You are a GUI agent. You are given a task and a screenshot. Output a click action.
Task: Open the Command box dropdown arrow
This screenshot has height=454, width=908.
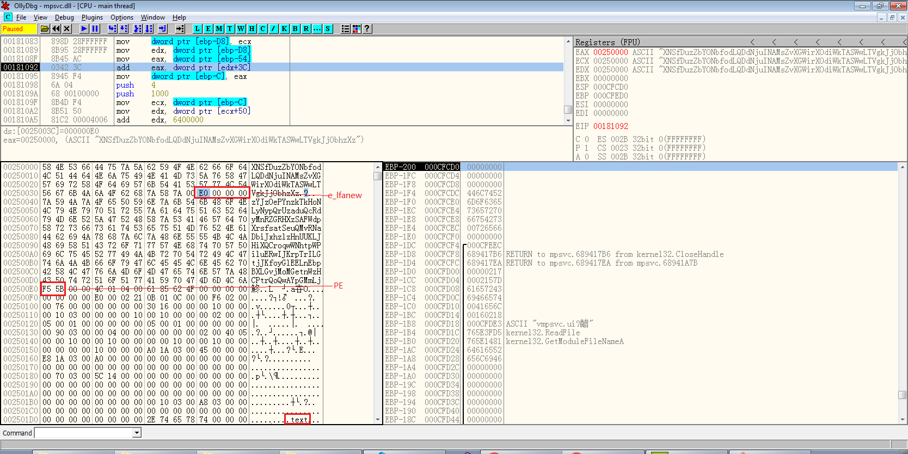(x=137, y=433)
